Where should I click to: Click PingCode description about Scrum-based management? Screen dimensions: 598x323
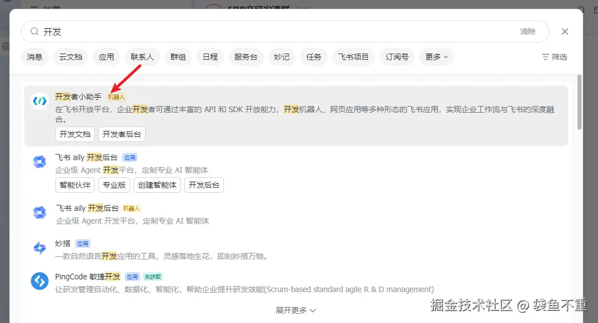tap(244, 289)
